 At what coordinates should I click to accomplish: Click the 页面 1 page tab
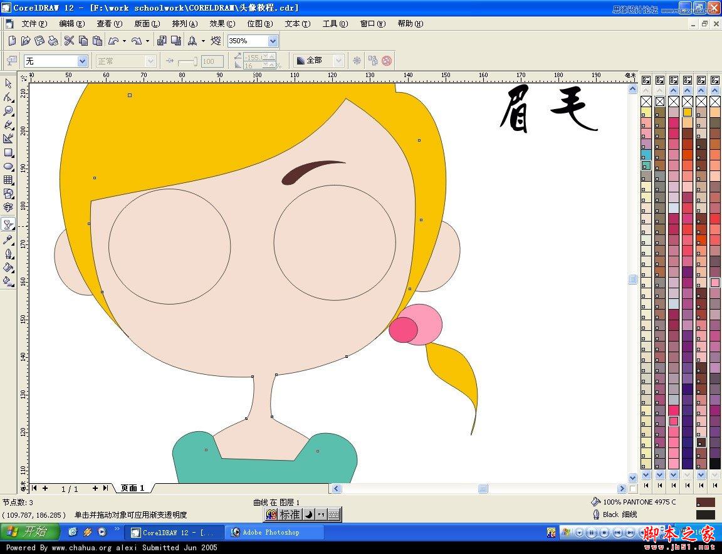[x=131, y=488]
